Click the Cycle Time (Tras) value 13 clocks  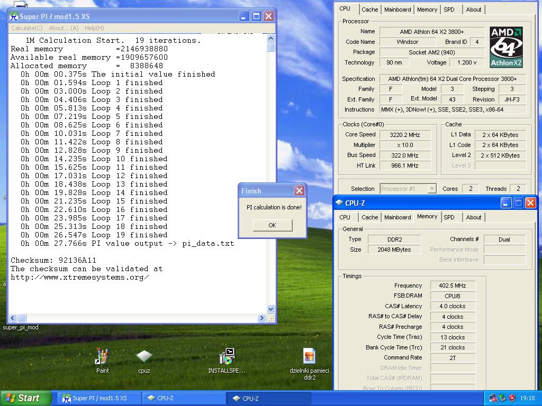(453, 337)
